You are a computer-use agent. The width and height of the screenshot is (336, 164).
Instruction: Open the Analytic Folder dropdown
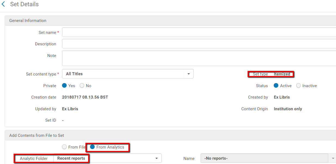coord(107,158)
